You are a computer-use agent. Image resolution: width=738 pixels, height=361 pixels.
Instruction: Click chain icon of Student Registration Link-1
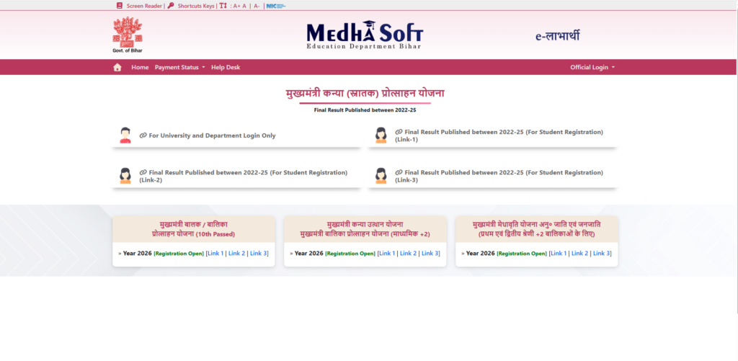(399, 132)
